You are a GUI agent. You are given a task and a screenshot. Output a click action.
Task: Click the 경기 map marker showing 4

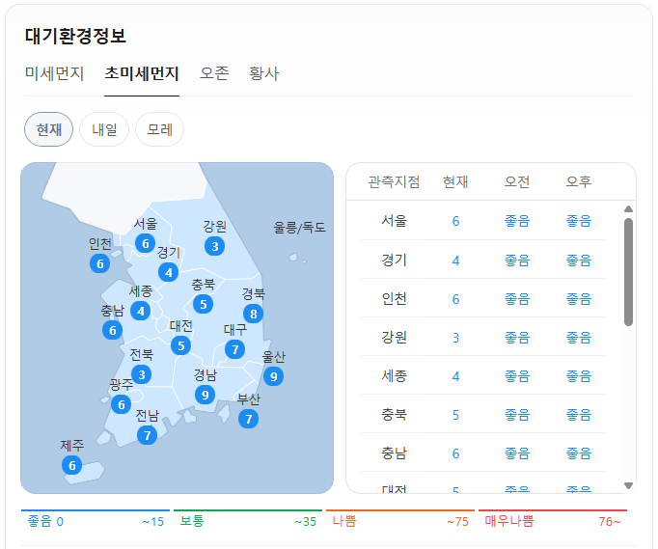coord(168,273)
